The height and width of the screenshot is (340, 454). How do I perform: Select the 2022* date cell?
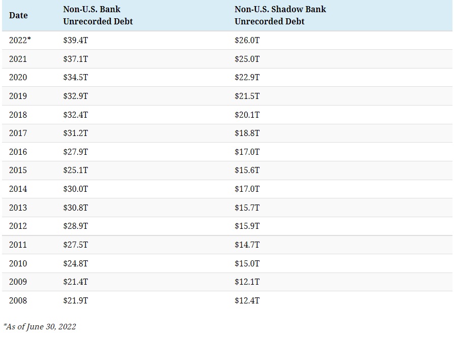click(20, 40)
